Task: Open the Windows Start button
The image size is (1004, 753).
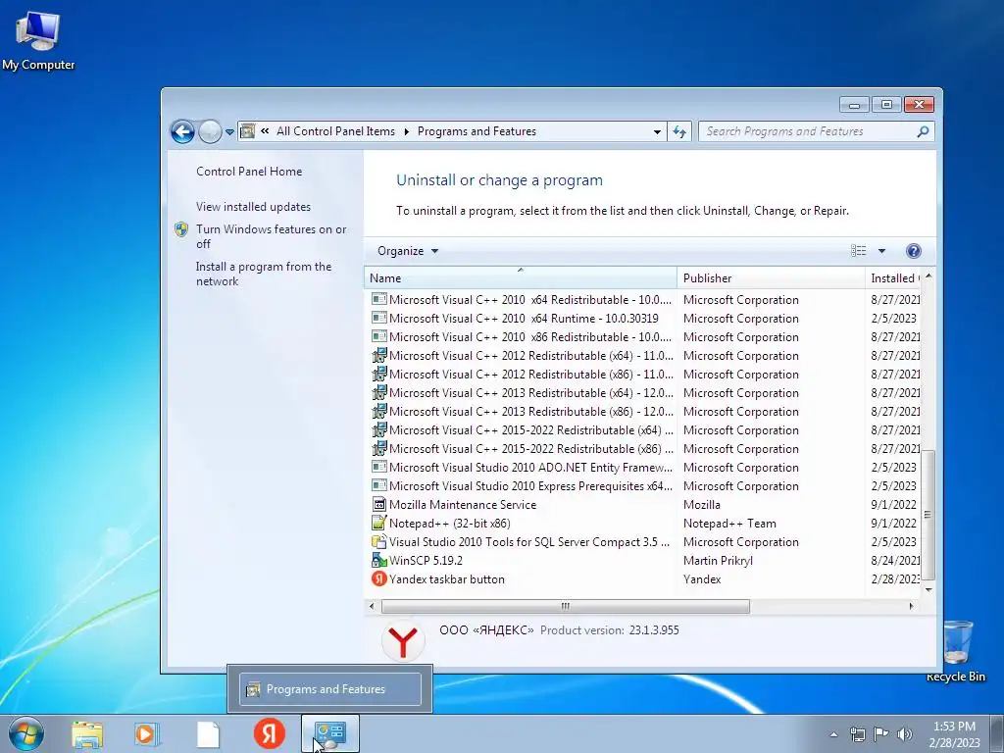Action: [x=26, y=733]
